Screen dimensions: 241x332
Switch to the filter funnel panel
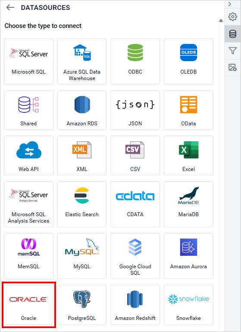coord(232,51)
